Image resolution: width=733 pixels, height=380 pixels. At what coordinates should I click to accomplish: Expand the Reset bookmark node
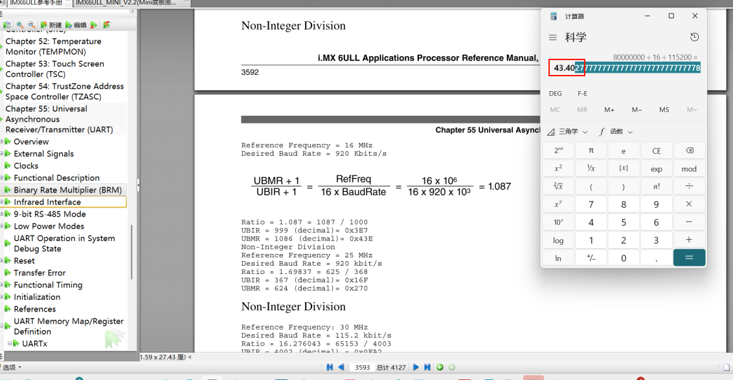pos(2,261)
